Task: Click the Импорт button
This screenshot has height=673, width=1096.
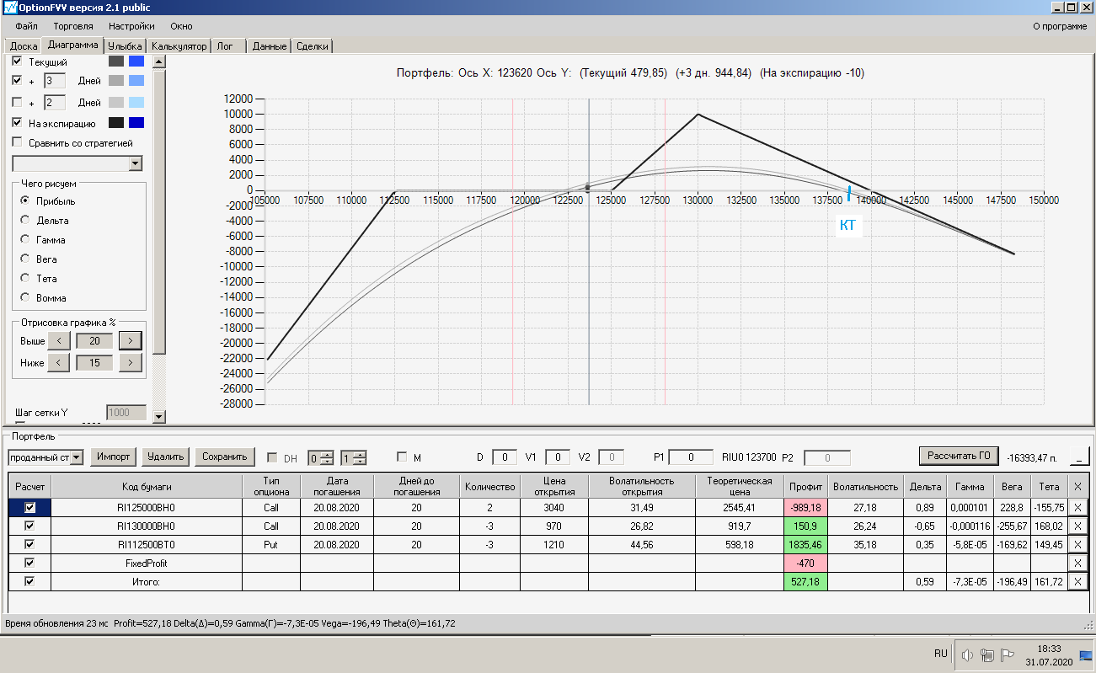Action: tap(113, 457)
